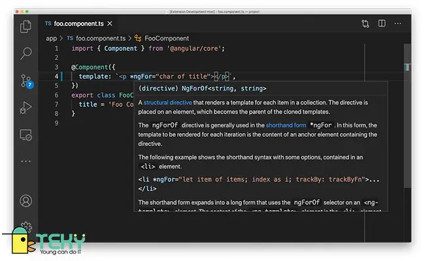
Task: Click the Open Changes compare icon
Action: tap(365, 23)
